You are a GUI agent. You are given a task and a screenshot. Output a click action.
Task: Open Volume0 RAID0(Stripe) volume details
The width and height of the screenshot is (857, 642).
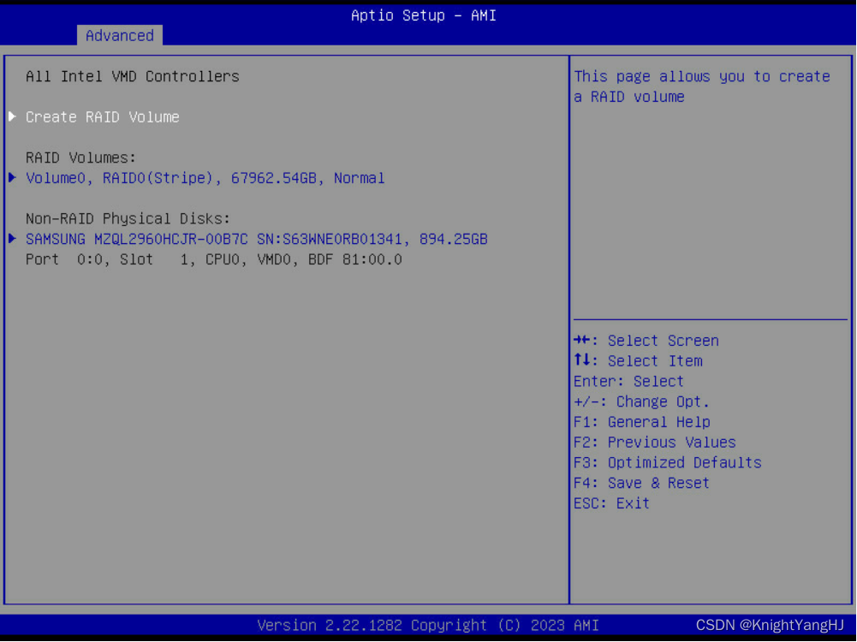point(205,178)
